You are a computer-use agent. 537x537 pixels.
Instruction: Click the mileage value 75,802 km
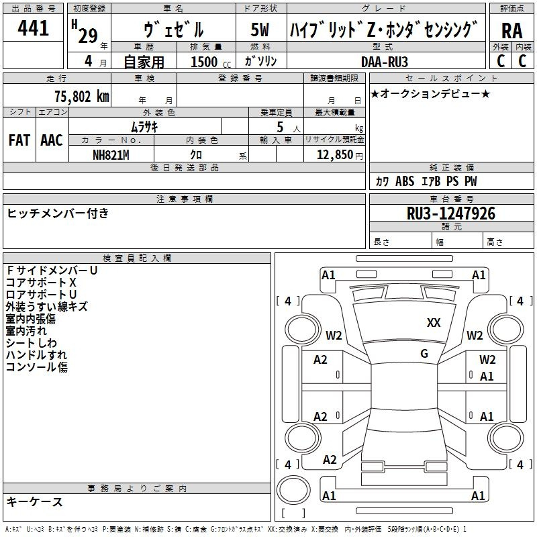click(79, 96)
